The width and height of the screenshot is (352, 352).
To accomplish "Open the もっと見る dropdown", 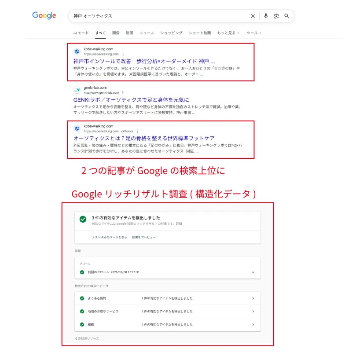I will tap(228, 33).
